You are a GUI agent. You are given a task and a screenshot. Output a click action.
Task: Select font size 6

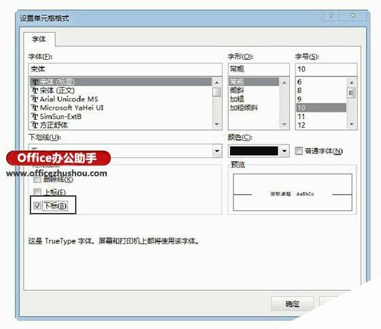point(321,82)
